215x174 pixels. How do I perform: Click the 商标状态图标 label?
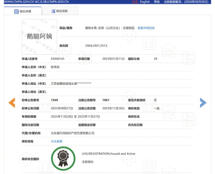pyautogui.click(x=30, y=159)
